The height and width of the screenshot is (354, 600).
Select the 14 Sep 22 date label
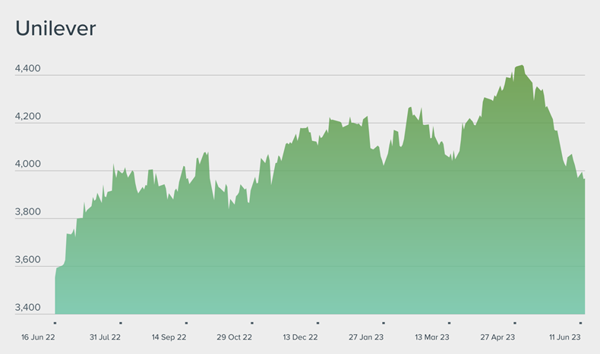coord(169,337)
